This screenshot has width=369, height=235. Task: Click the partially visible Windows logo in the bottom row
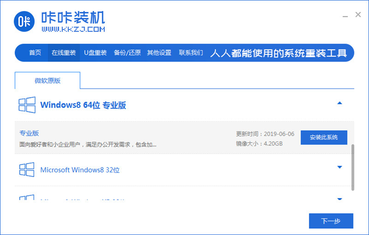(27, 198)
